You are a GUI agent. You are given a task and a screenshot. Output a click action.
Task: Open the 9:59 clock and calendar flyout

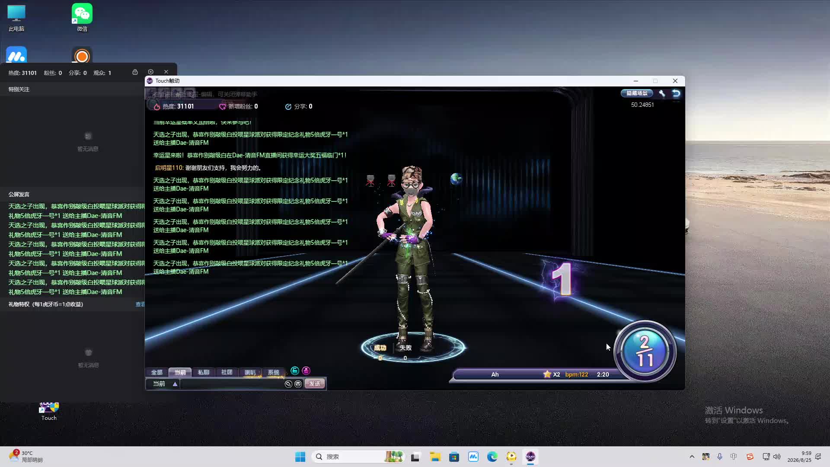click(799, 457)
